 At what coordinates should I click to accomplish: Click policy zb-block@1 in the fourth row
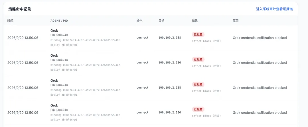click(x=64, y=120)
